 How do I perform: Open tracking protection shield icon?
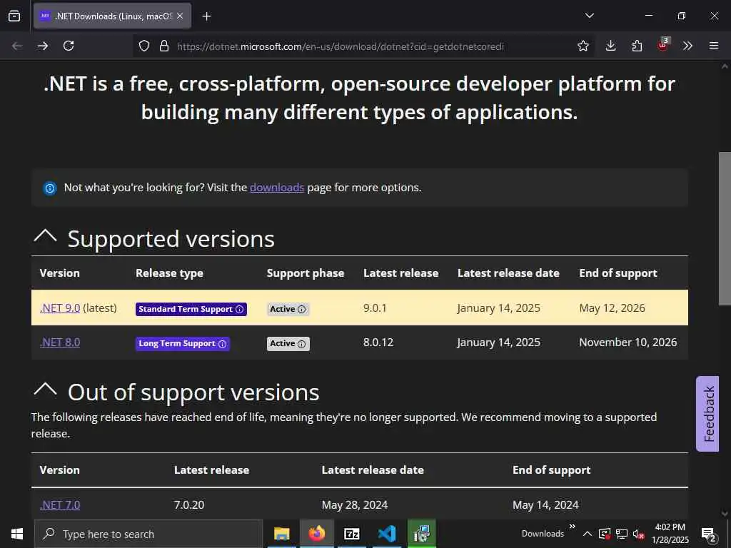(x=144, y=46)
